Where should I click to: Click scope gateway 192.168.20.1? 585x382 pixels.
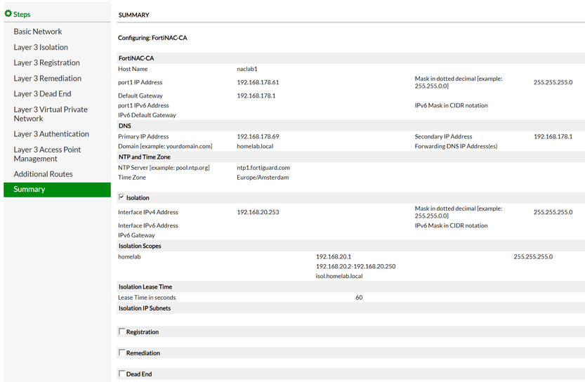(334, 257)
